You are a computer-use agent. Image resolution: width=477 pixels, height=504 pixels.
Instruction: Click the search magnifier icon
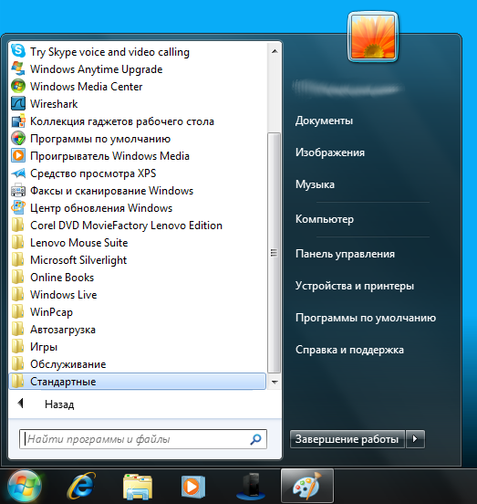pyautogui.click(x=256, y=439)
